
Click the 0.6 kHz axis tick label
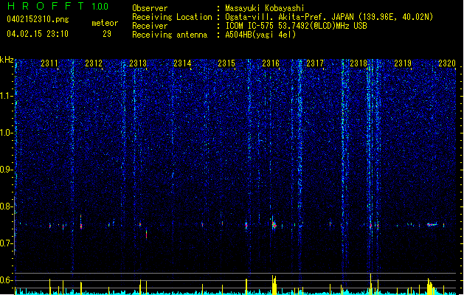click(7, 280)
